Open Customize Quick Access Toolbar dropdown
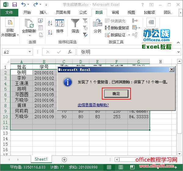This screenshot has width=183, height=171. (x=46, y=5)
